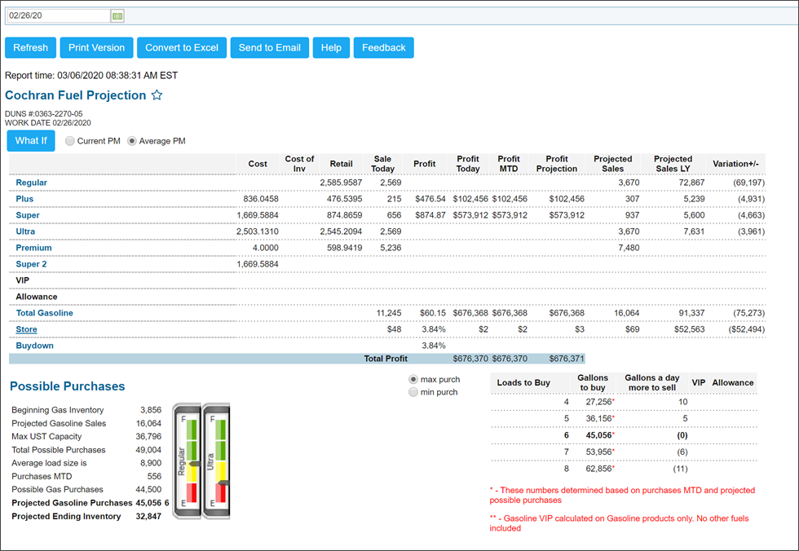Click the Retail column header
The height and width of the screenshot is (551, 799).
pos(342,164)
